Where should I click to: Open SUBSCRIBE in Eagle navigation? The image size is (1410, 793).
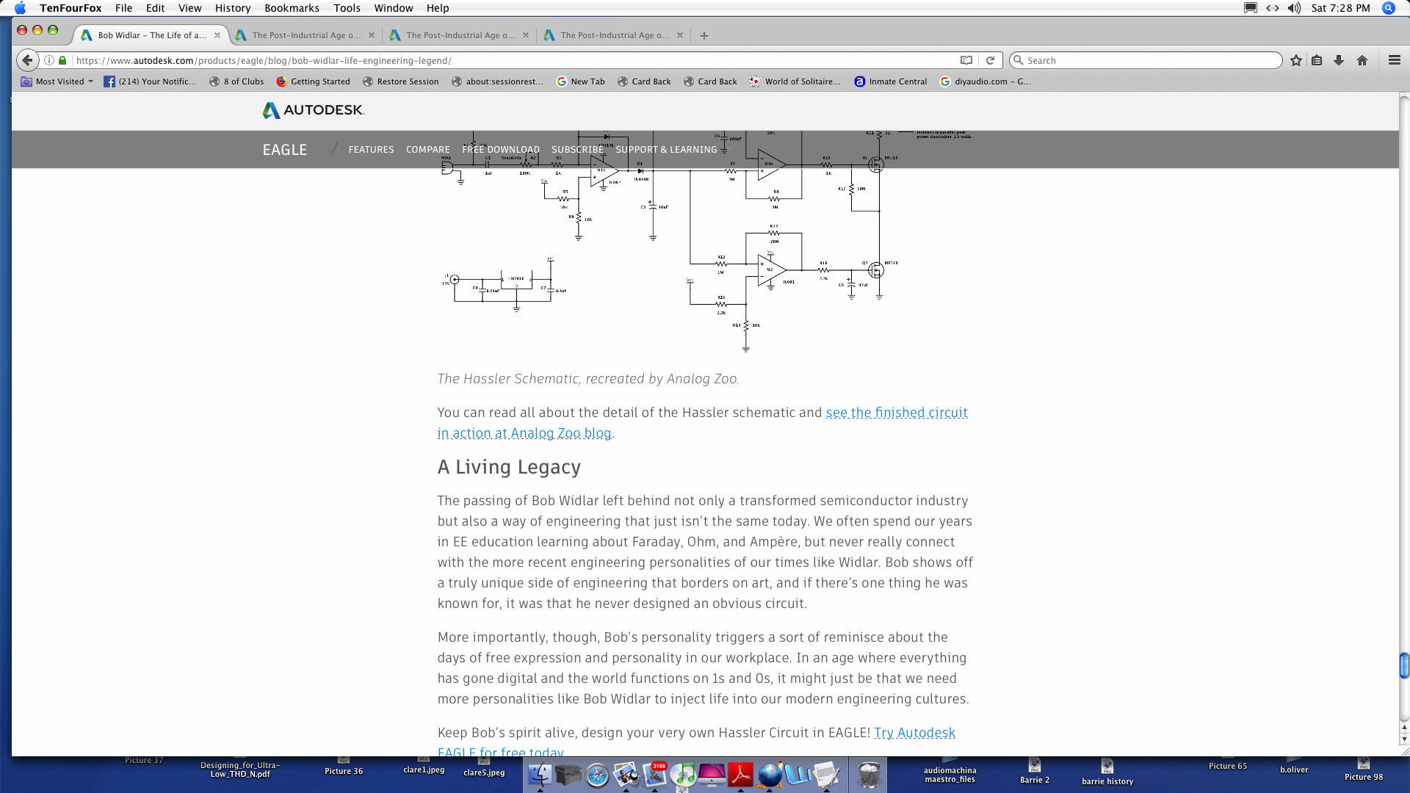click(577, 150)
